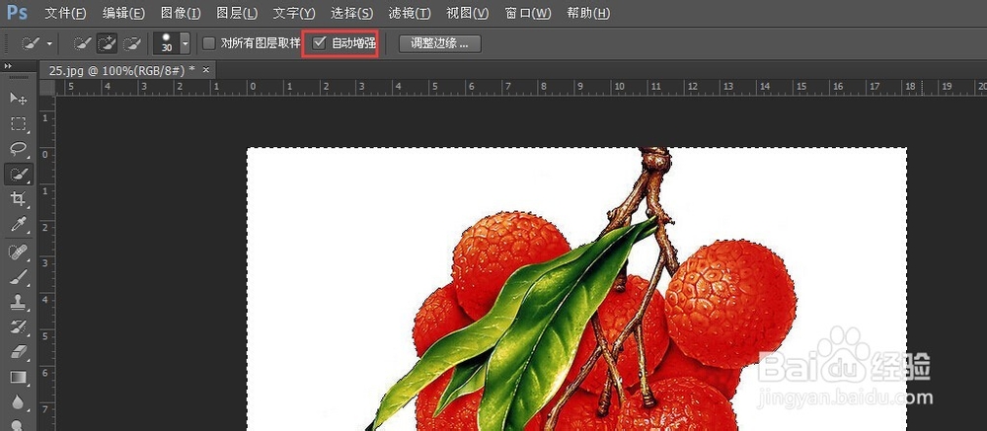Expand the toolbox with double-arrow
Image resolution: width=987 pixels, height=431 pixels.
tap(8, 66)
